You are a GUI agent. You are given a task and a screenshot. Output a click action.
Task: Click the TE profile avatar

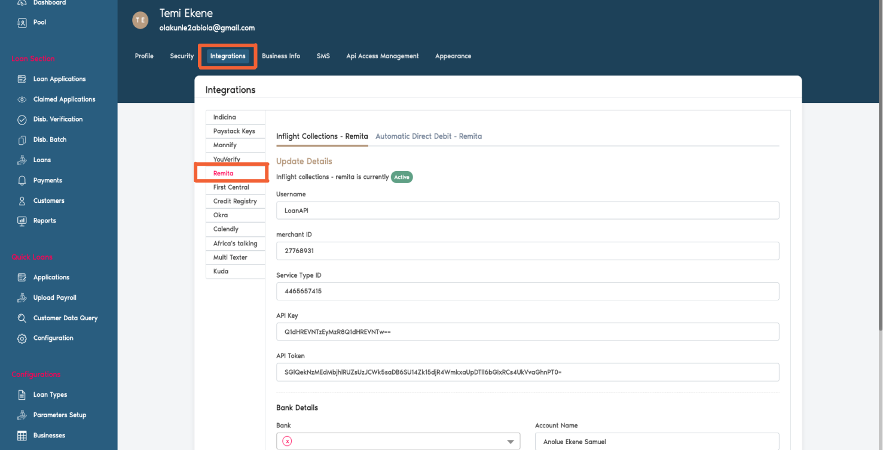coord(140,20)
